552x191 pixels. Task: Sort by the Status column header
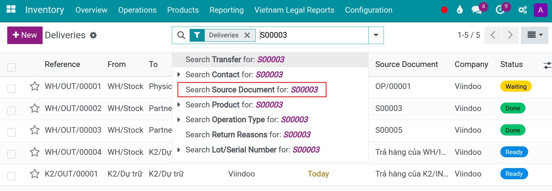[x=512, y=64]
